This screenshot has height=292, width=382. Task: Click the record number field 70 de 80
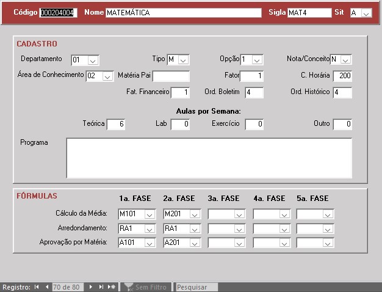click(x=68, y=287)
